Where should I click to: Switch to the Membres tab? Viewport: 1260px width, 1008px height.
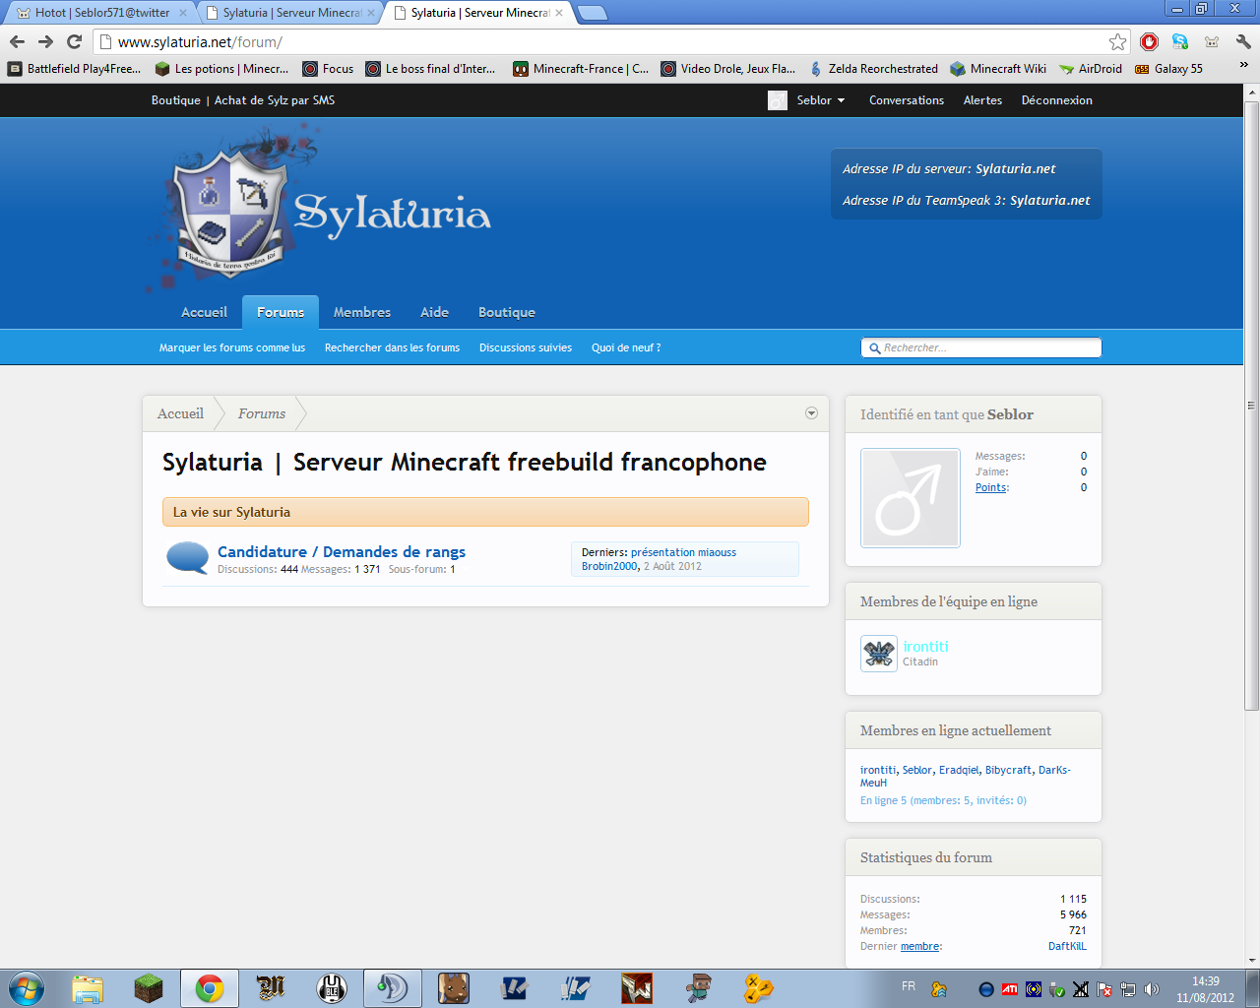[x=361, y=312]
